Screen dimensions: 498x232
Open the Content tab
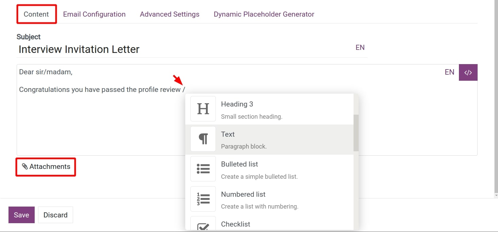click(x=36, y=14)
